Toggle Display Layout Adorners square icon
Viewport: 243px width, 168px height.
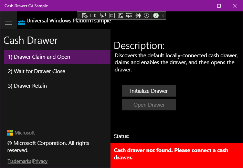[112, 16]
